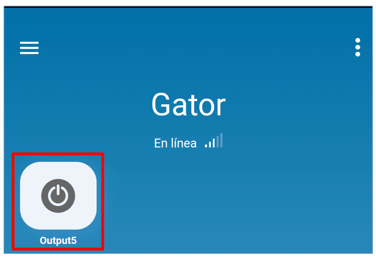Activate Output5 using its white rounded tile
The image size is (376, 259).
58,195
